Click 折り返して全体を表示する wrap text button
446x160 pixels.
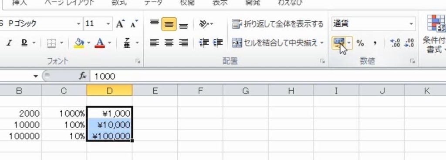[277, 24]
